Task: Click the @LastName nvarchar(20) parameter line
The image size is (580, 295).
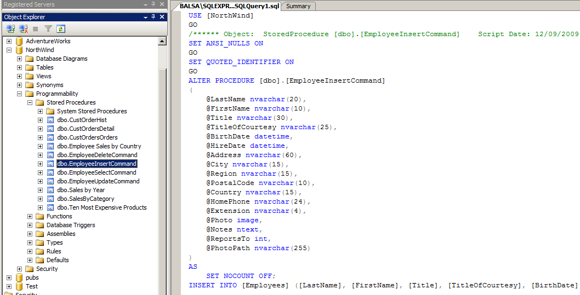Action: [x=257, y=99]
